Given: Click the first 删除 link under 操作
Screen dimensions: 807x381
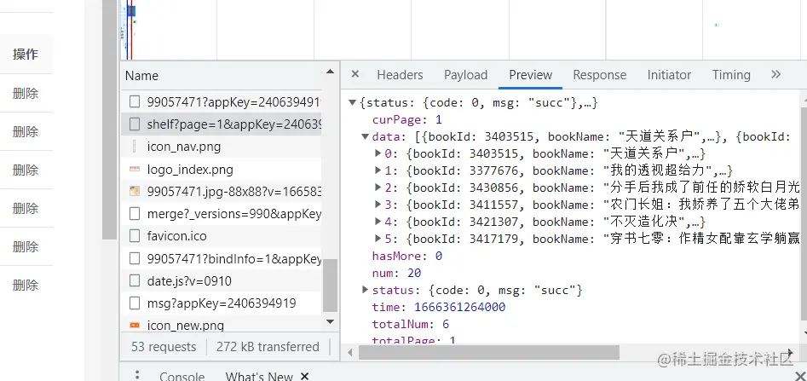Looking at the screenshot, I should pyautogui.click(x=26, y=94).
